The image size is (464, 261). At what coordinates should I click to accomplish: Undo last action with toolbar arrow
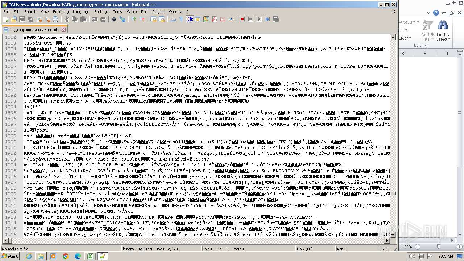tap(94, 19)
